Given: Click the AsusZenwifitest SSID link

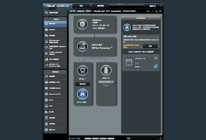Looking at the screenshot, I should [116, 11].
